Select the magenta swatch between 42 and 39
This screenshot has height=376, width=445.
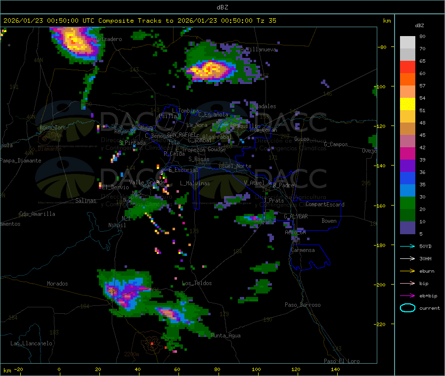(407, 153)
